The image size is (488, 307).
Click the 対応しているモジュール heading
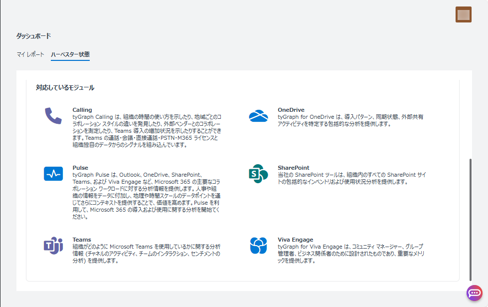65,87
